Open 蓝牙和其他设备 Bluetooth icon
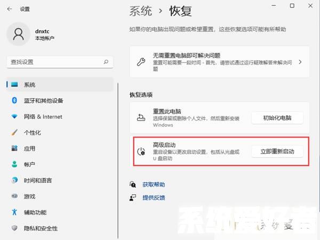The image size is (320, 240). coord(14,101)
